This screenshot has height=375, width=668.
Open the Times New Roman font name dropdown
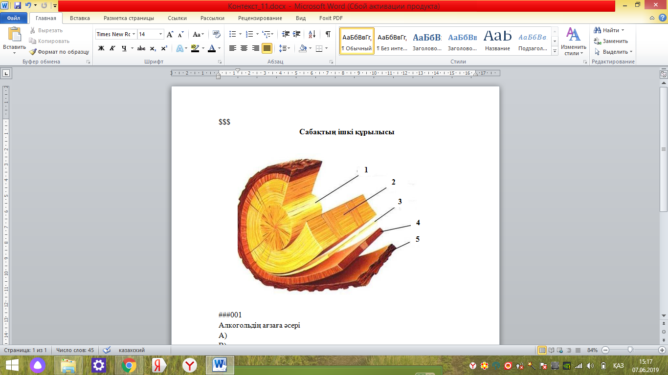coord(134,34)
